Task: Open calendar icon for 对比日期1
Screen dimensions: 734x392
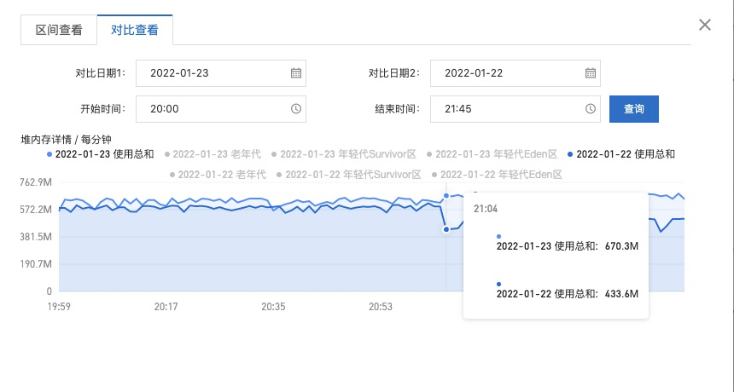Action: click(295, 73)
